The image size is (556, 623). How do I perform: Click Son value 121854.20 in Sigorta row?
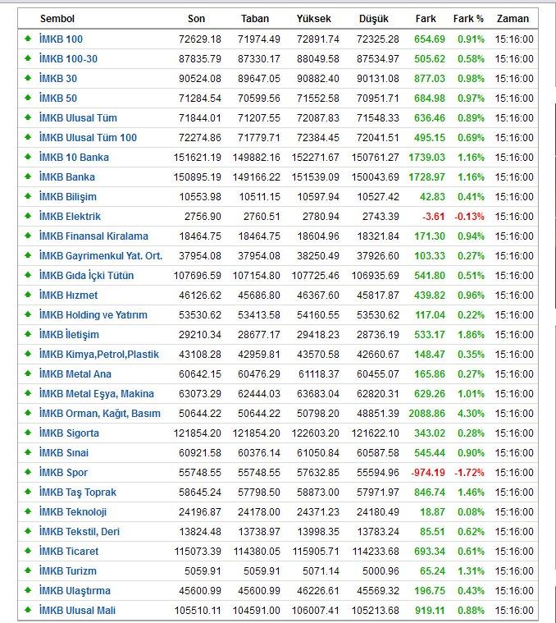tap(198, 433)
